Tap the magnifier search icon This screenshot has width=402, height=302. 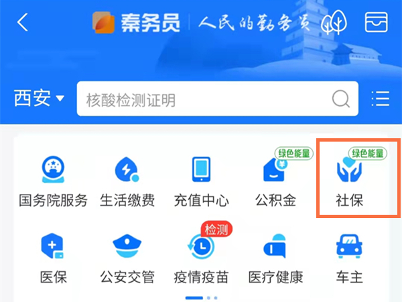click(x=341, y=99)
